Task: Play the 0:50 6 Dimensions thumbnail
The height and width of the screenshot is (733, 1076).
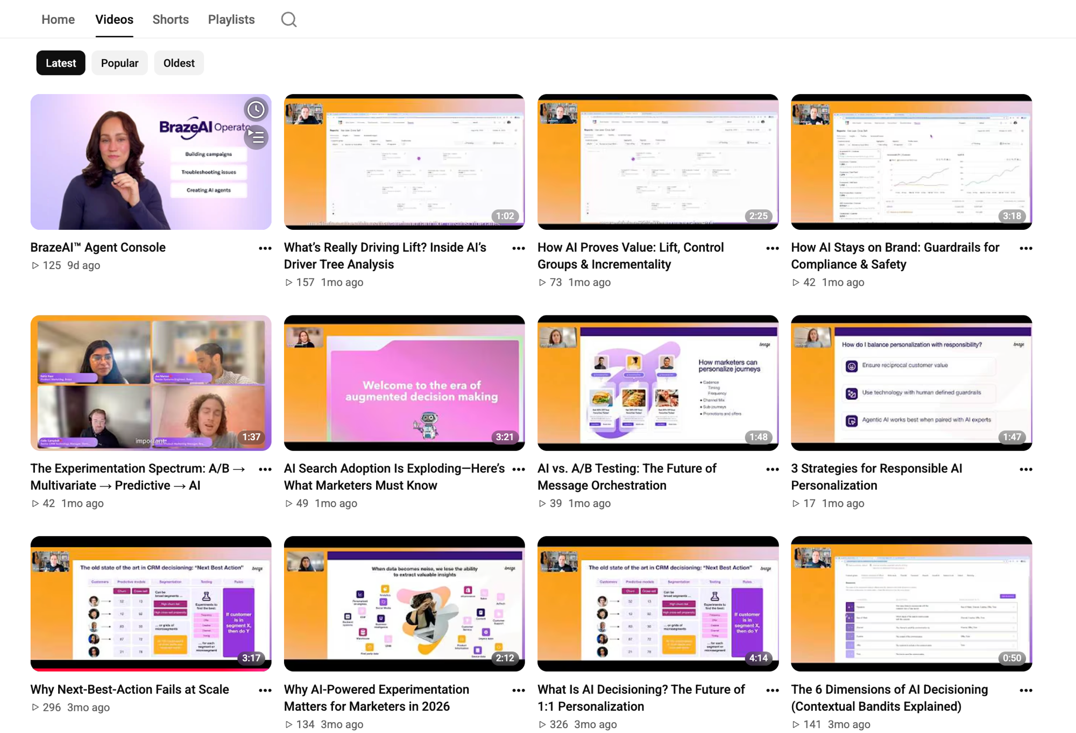Action: click(x=911, y=604)
